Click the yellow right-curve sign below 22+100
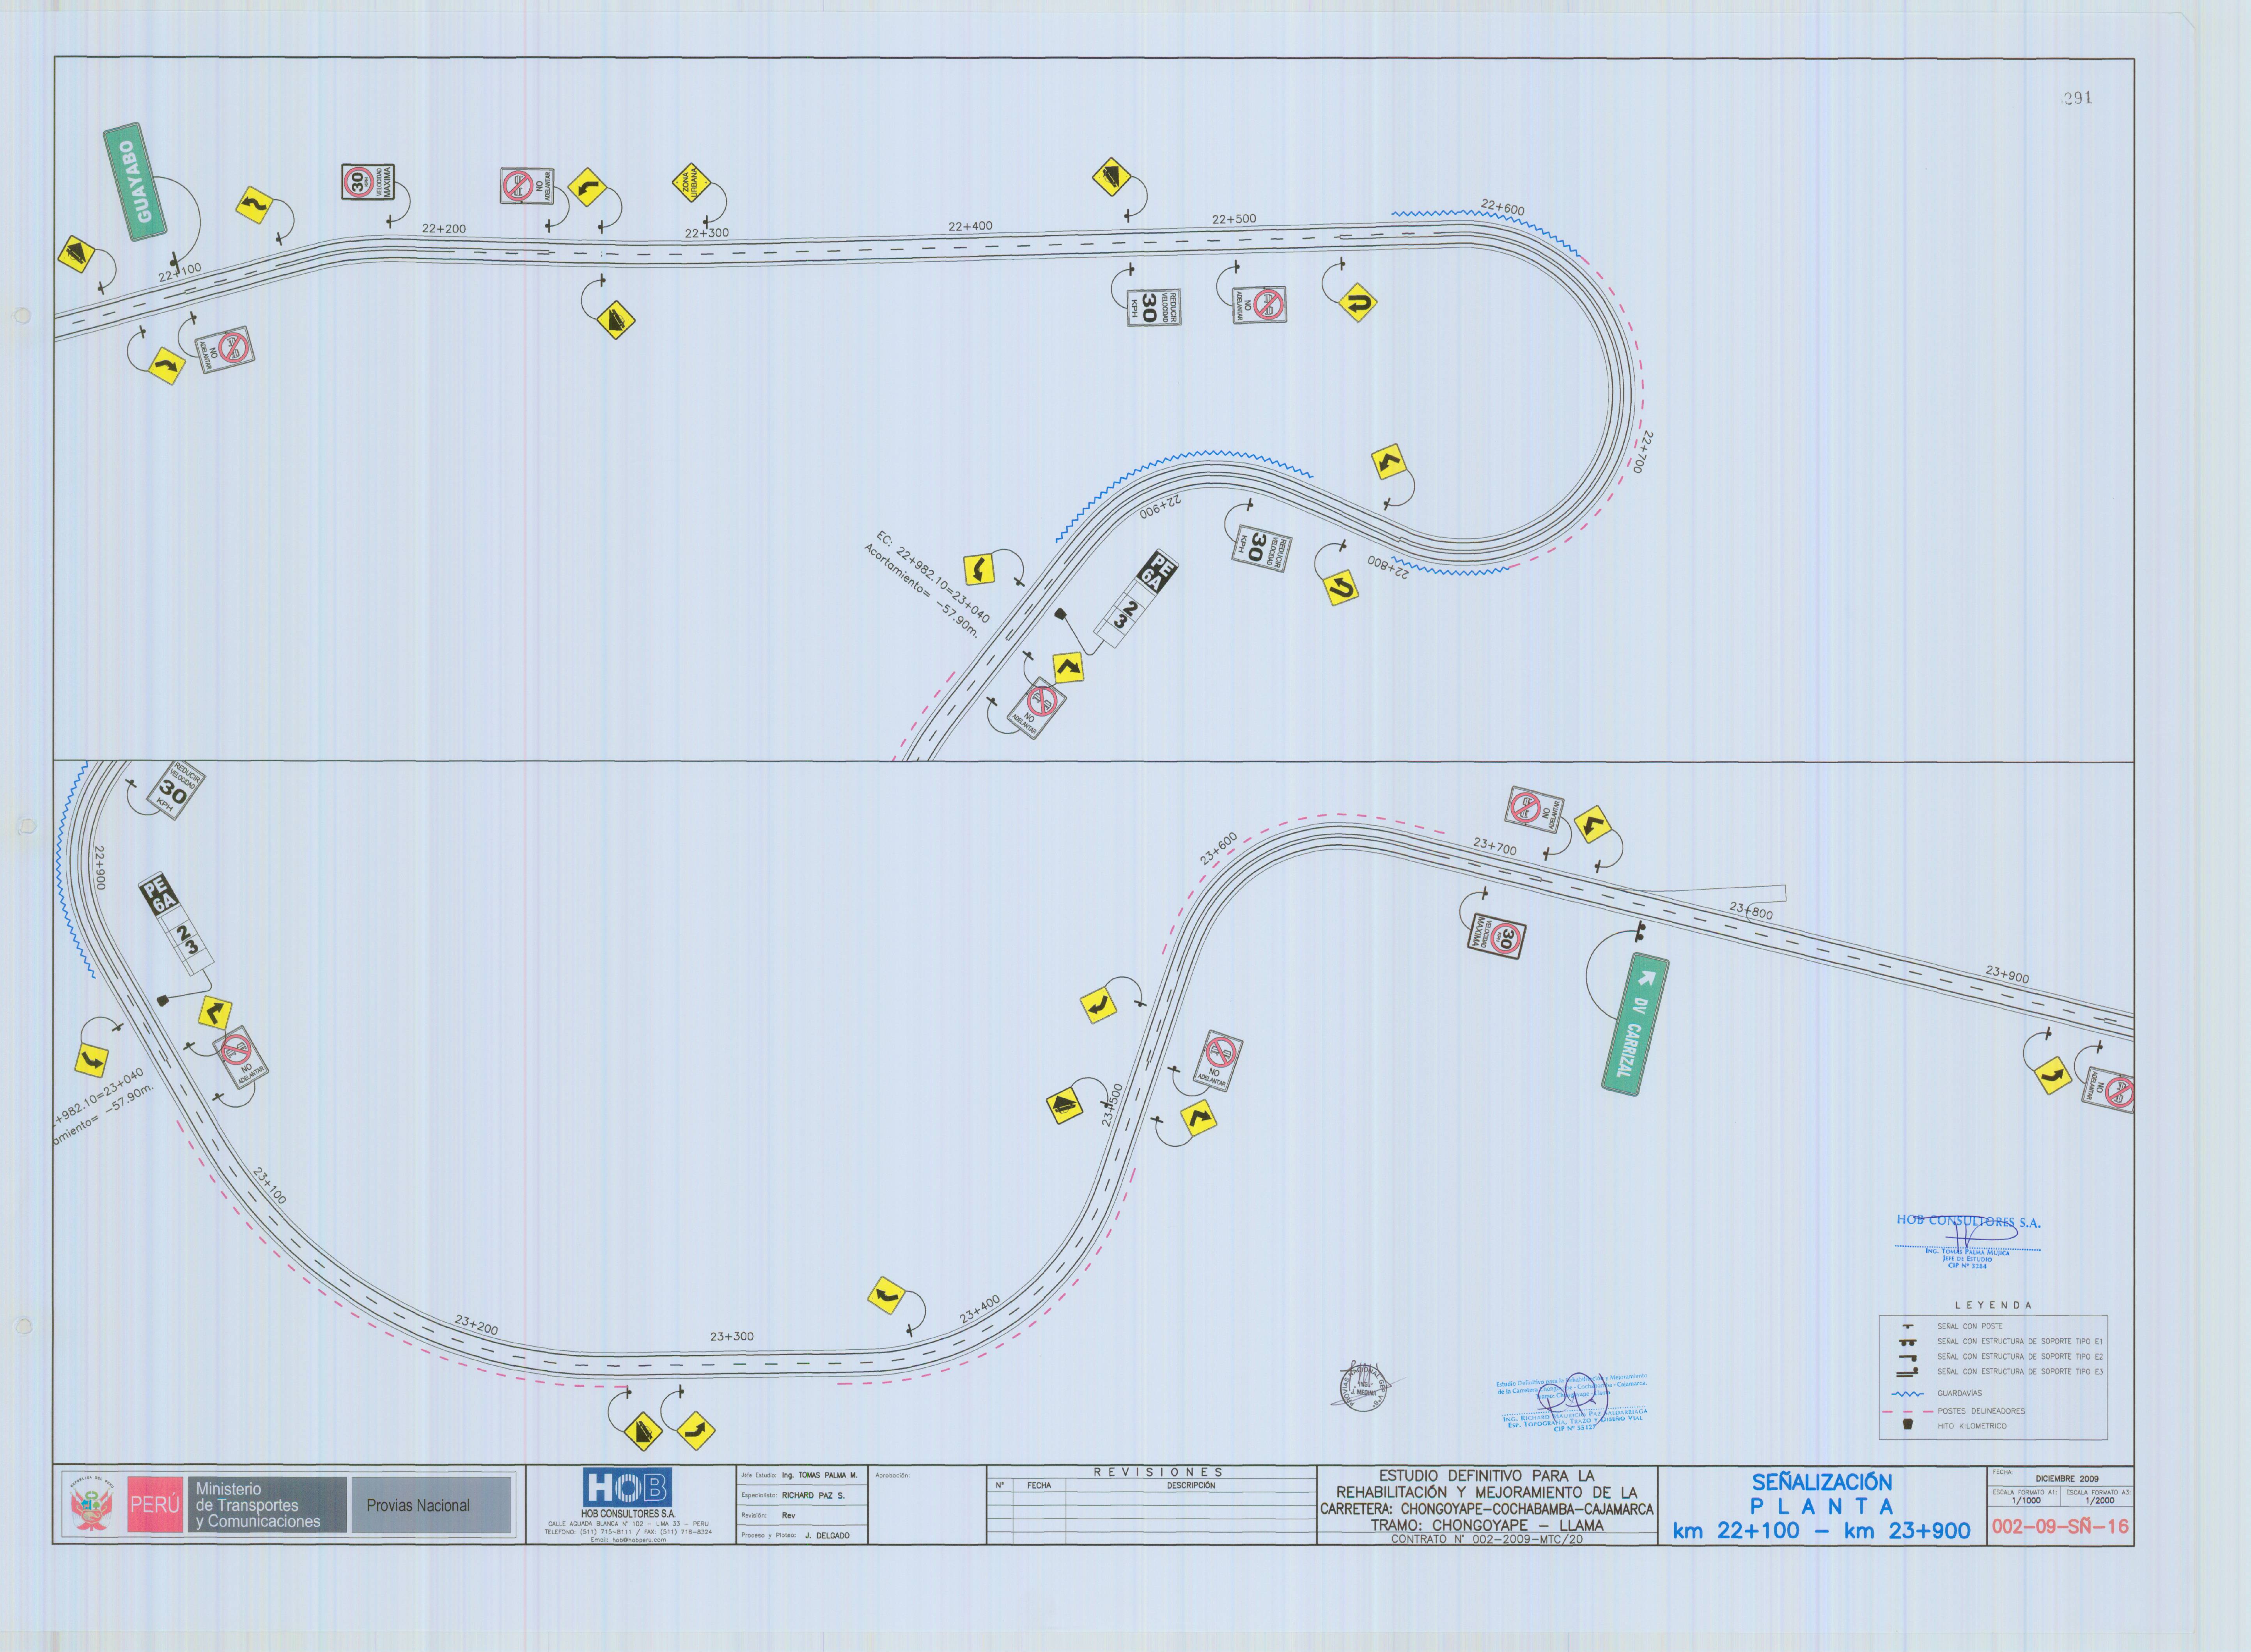The width and height of the screenshot is (2251, 1652). [x=166, y=366]
